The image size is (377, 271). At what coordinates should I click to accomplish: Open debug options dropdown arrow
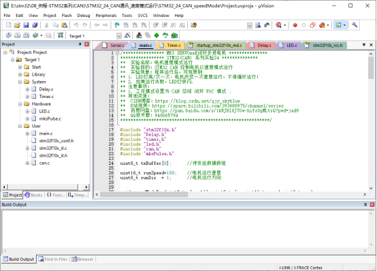[285, 25]
